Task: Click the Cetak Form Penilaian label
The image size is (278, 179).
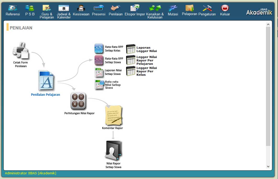Action: coord(21,64)
